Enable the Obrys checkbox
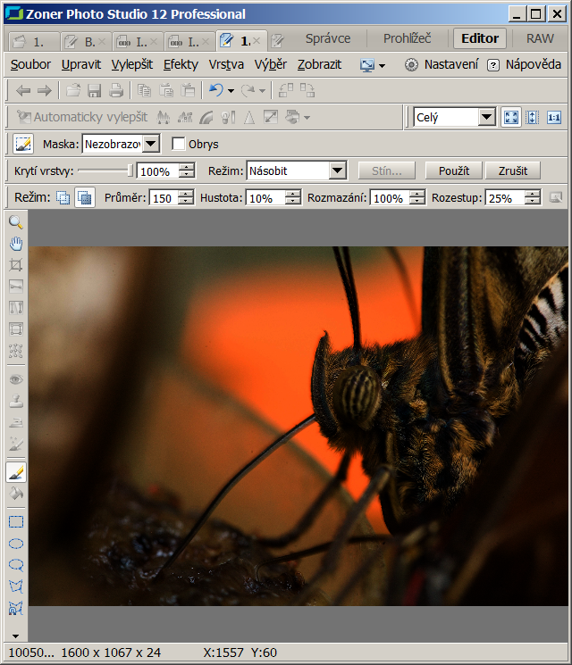The height and width of the screenshot is (665, 572). (x=179, y=144)
